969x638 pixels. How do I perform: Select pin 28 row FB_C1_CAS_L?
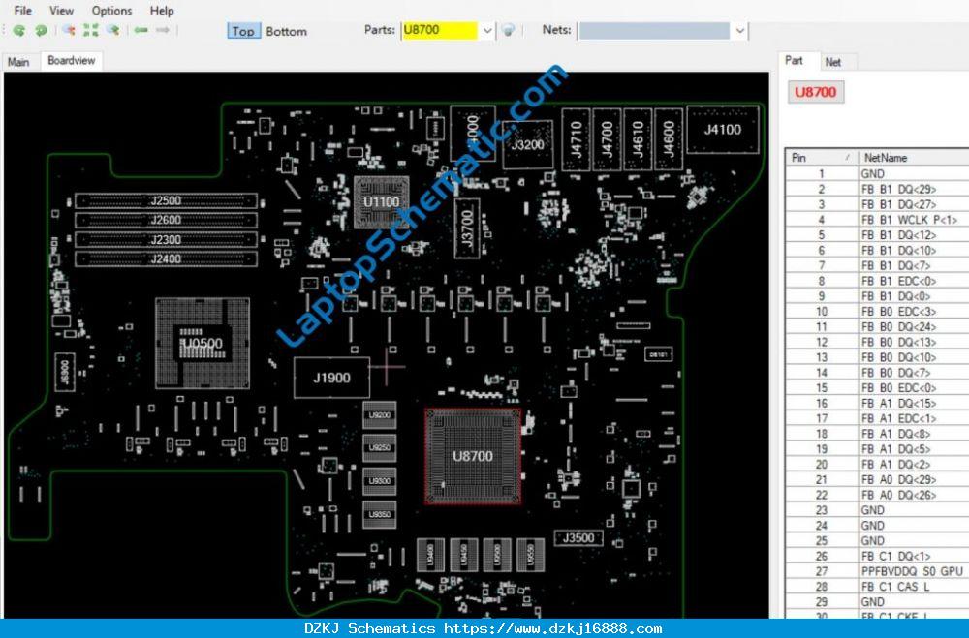pyautogui.click(x=877, y=587)
